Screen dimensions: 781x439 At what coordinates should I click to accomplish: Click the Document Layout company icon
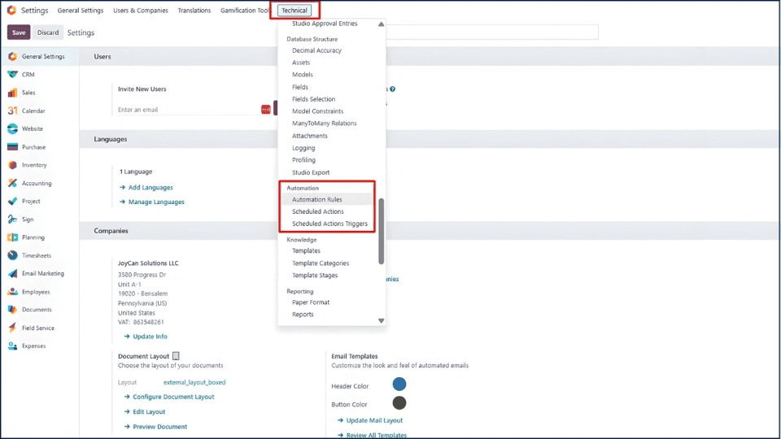click(x=176, y=356)
